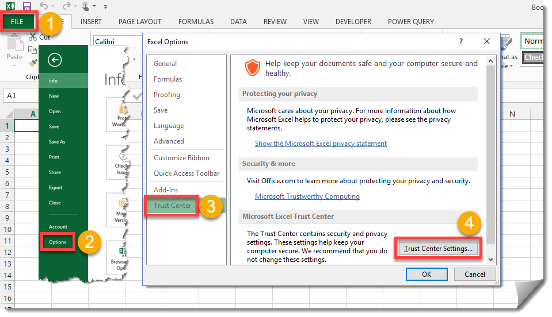Screen dimensions: 552x317
Task: Switch to the FORMULAS tab
Action: click(x=196, y=22)
